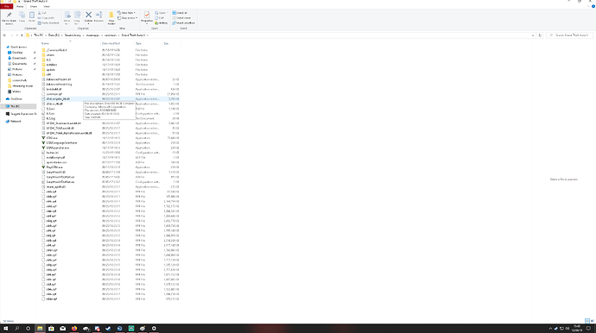Refresh the folder via the address bar icon
This screenshot has height=333, width=596.
(540, 35)
